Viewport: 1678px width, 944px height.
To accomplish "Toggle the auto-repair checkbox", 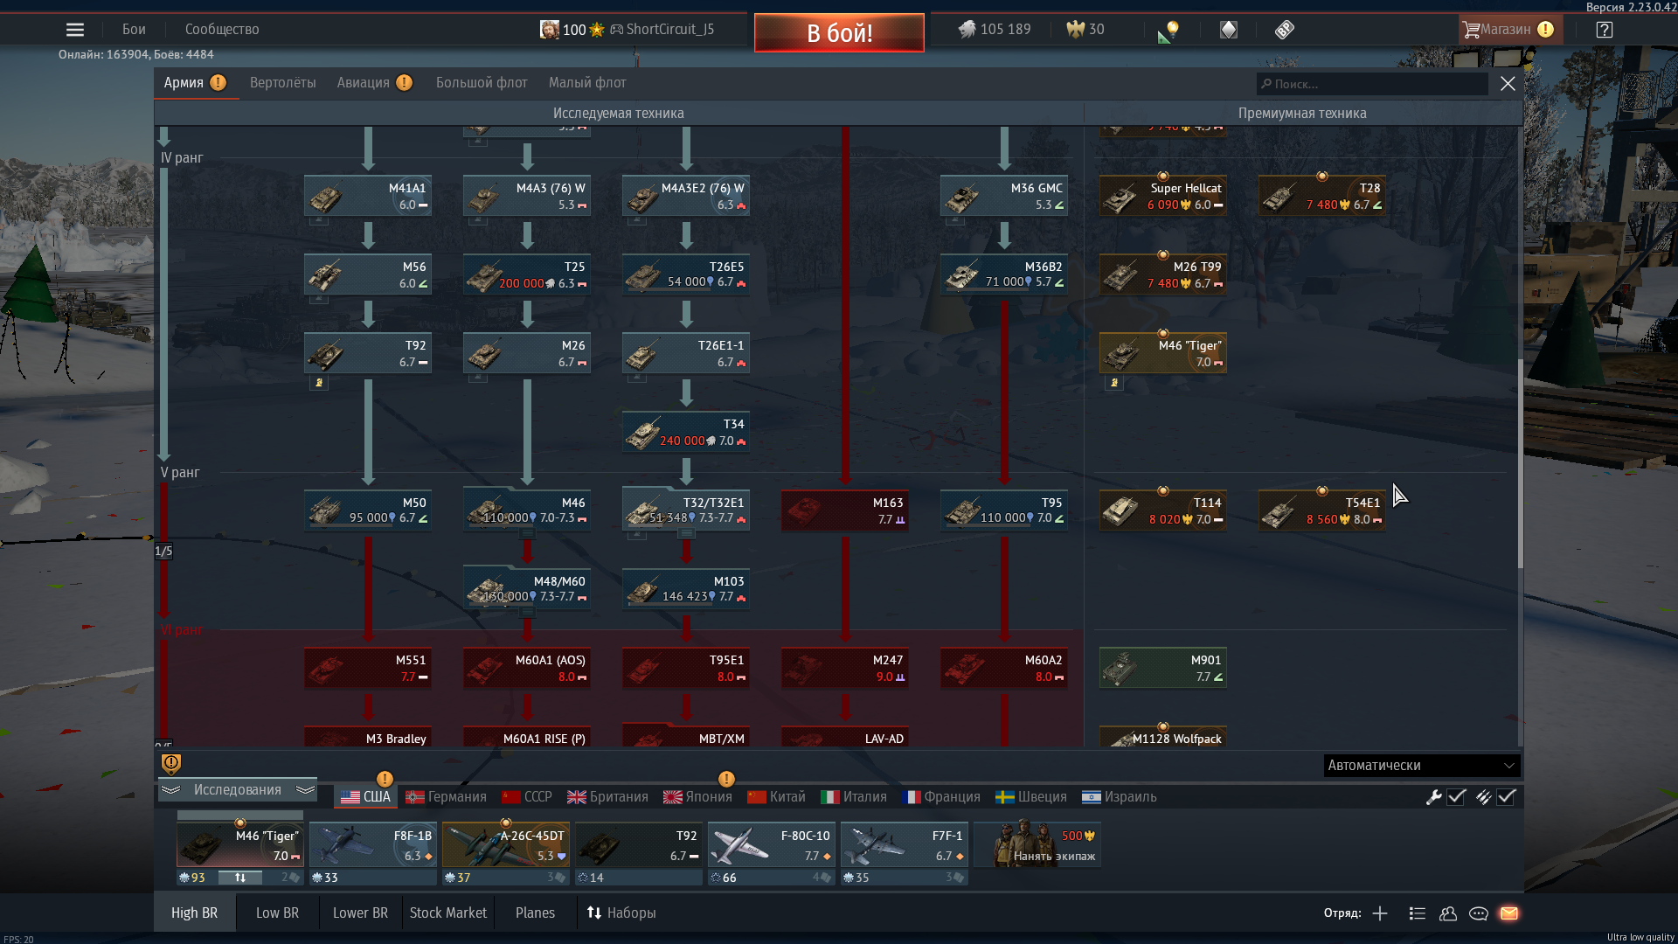I will point(1456,797).
